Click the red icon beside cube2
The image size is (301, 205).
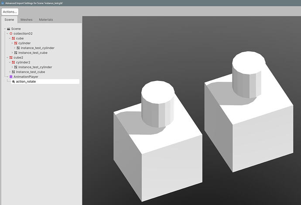tap(11, 57)
